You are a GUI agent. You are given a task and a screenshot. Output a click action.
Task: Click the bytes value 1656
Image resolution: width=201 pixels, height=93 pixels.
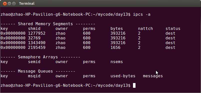click(115, 48)
